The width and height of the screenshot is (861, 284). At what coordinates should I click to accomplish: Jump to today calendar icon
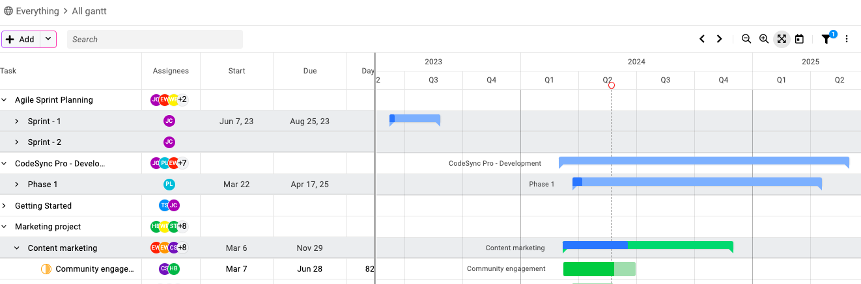[x=799, y=39]
